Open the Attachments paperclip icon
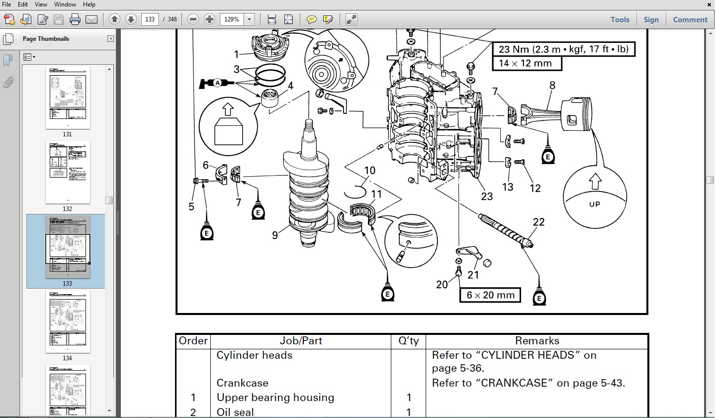716x418 pixels. pyautogui.click(x=8, y=82)
